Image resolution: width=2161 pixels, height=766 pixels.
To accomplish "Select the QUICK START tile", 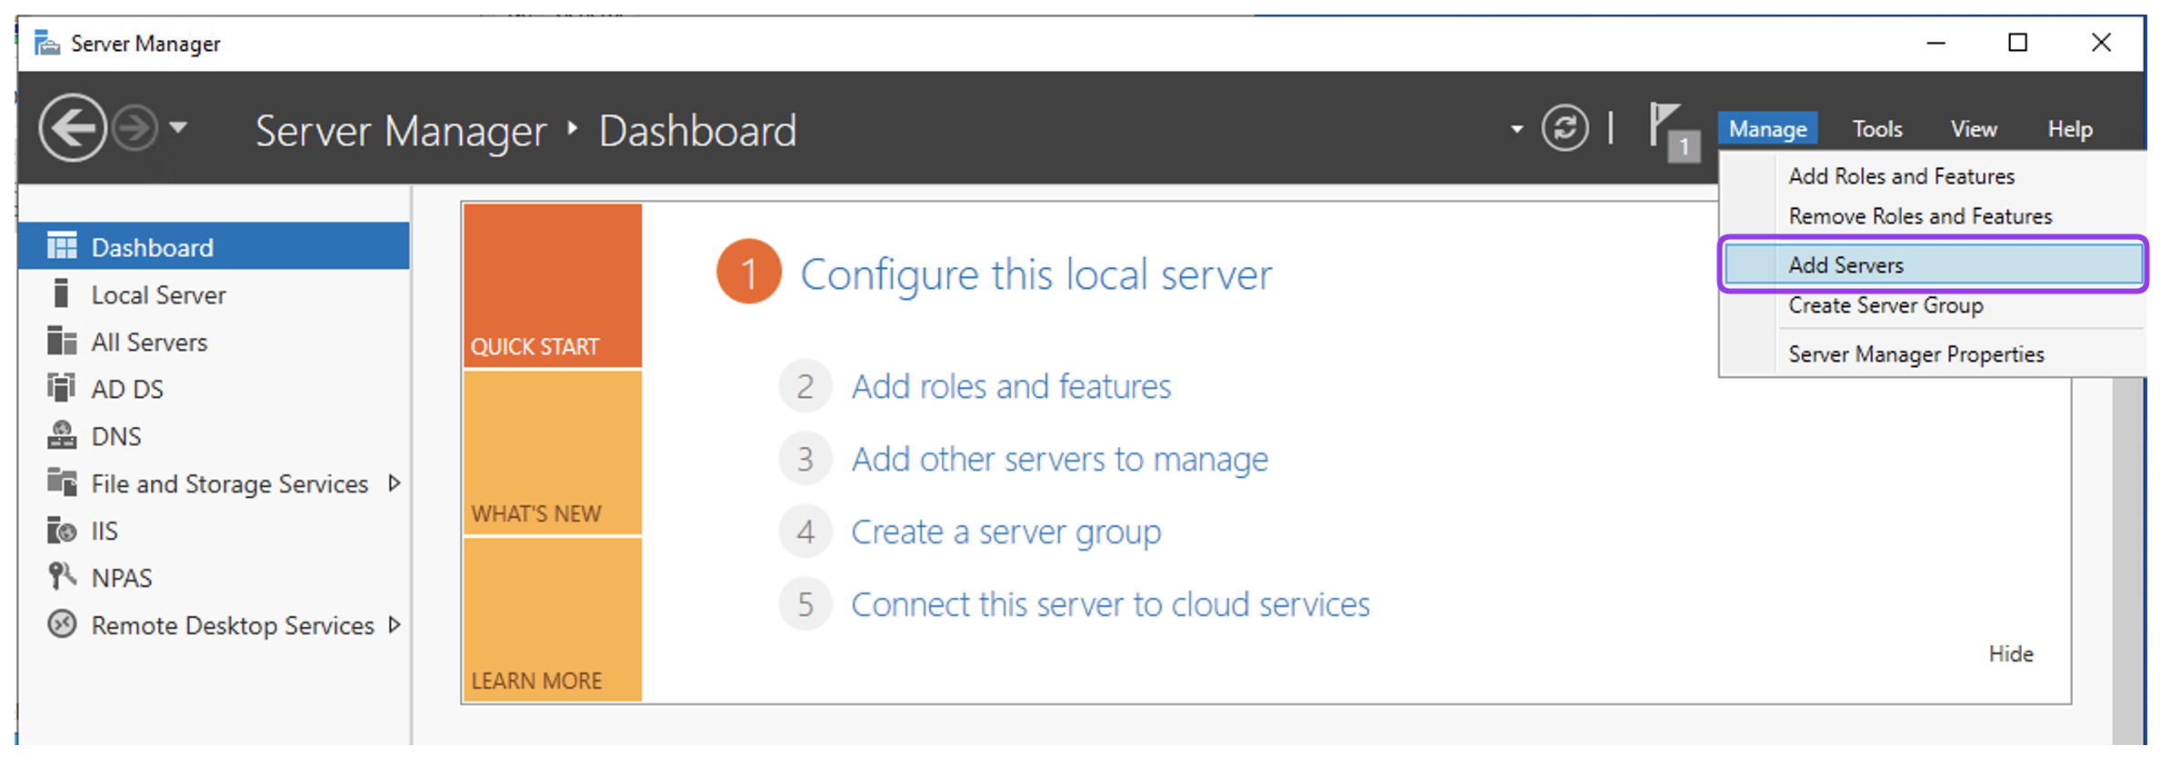I will click(552, 285).
